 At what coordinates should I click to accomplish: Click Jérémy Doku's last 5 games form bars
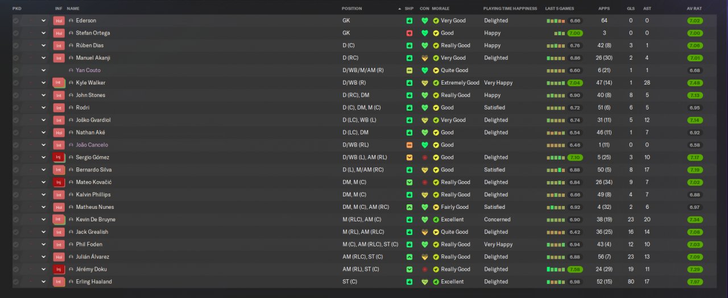(555, 270)
